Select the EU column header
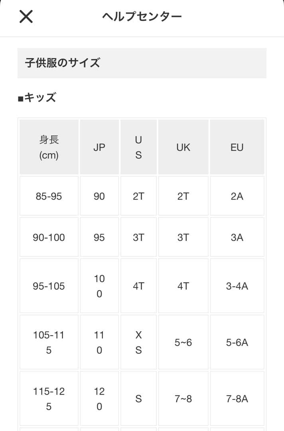 pyautogui.click(x=237, y=147)
